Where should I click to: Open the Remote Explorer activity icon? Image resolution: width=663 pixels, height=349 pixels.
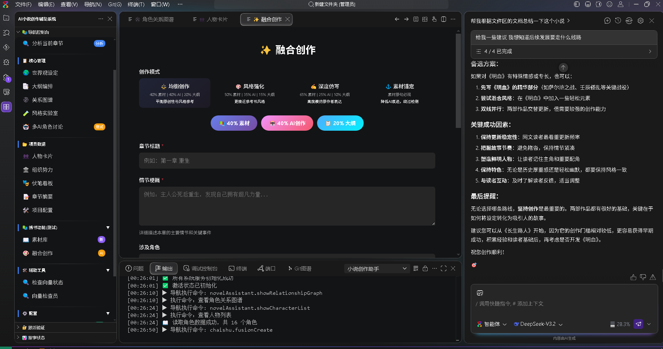tap(6, 92)
